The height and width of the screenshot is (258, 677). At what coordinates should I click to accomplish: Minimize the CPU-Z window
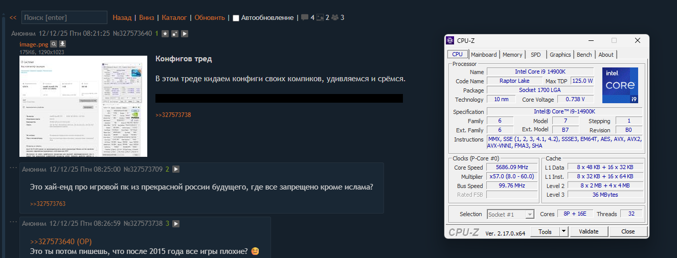coord(592,41)
